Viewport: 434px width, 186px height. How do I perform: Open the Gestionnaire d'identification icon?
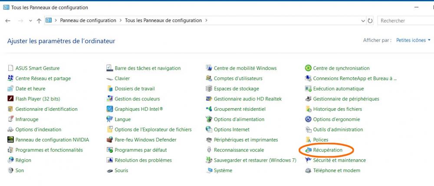point(10,109)
